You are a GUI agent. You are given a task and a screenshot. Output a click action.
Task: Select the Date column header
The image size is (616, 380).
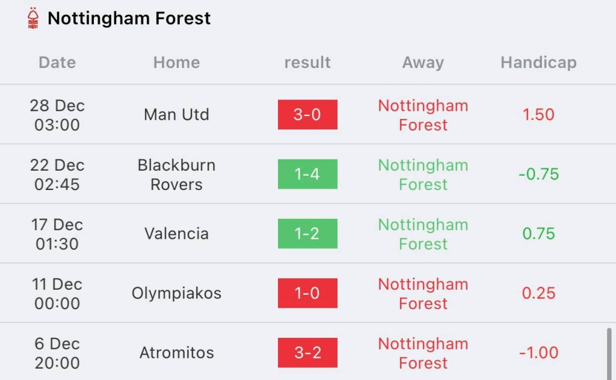pos(57,63)
